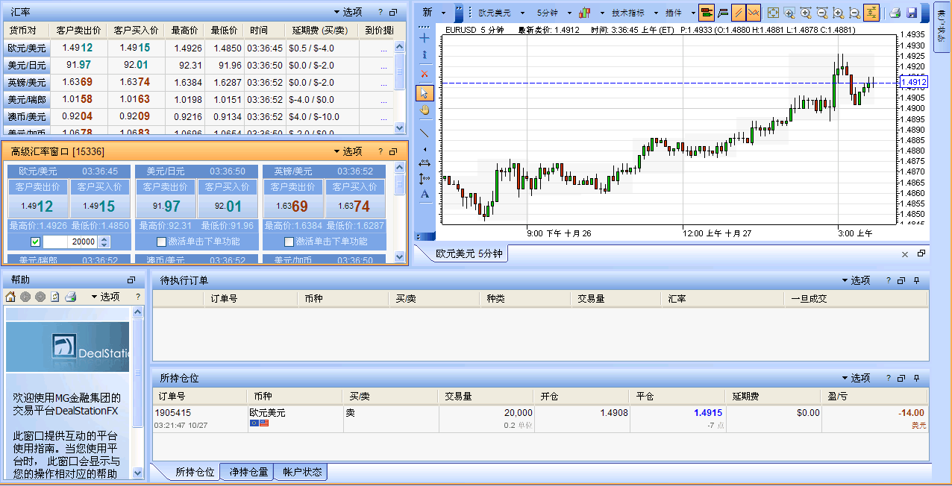
Task: Print the chart using printer icon
Action: click(895, 13)
